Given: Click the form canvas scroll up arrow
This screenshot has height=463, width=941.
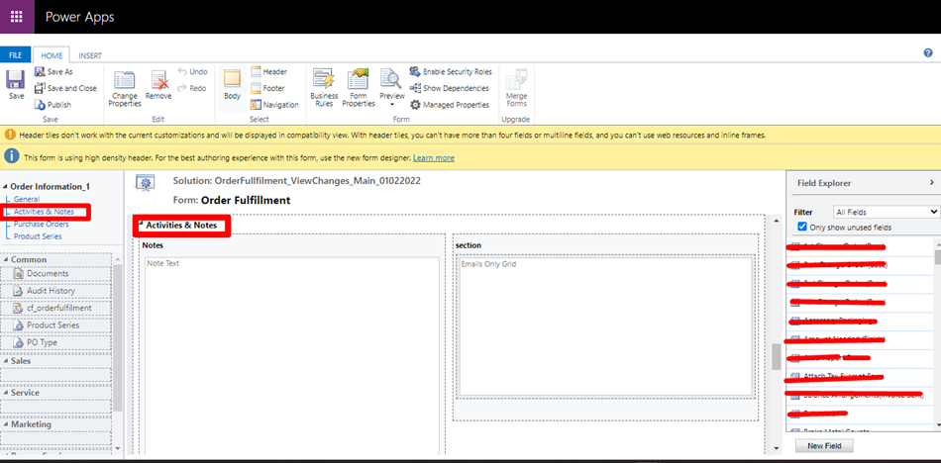Looking at the screenshot, I should [x=777, y=221].
